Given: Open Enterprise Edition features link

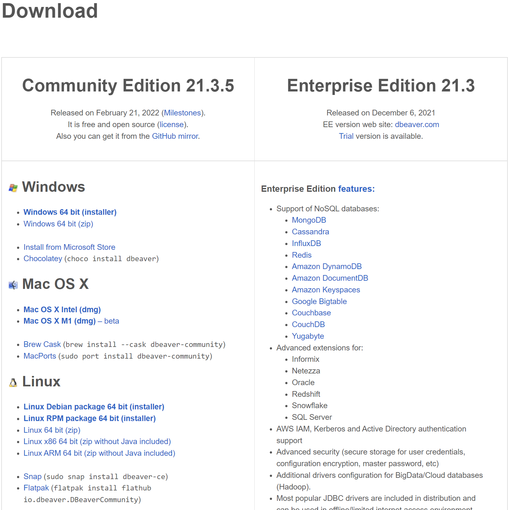Looking at the screenshot, I should tap(356, 189).
